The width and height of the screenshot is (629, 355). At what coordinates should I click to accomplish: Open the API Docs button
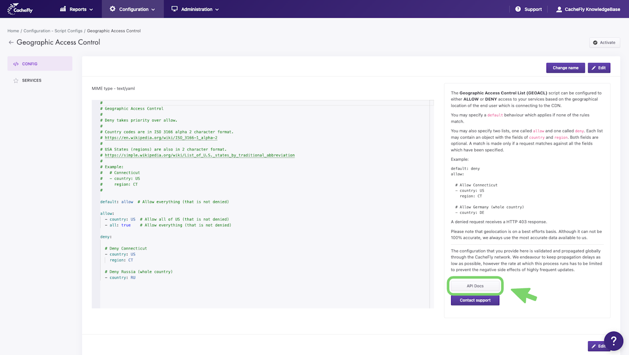(475, 286)
